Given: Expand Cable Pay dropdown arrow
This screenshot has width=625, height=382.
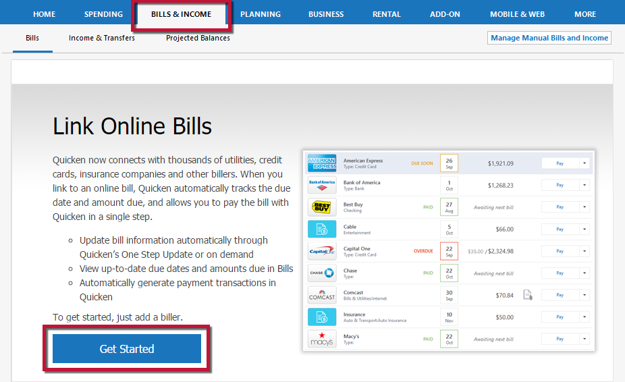Looking at the screenshot, I should [x=585, y=229].
